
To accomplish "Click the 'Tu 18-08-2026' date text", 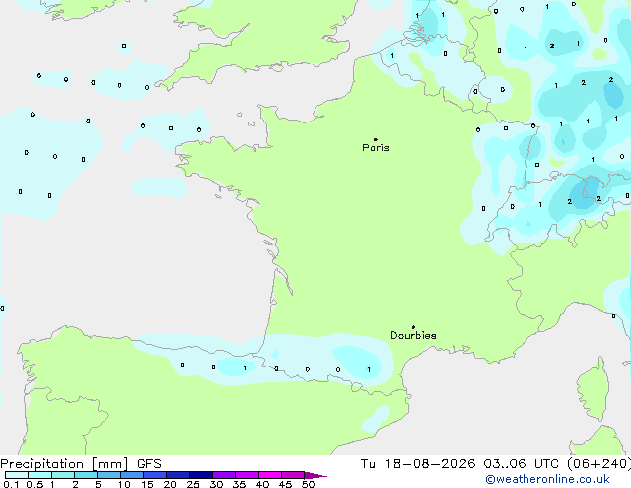I will (418, 464).
